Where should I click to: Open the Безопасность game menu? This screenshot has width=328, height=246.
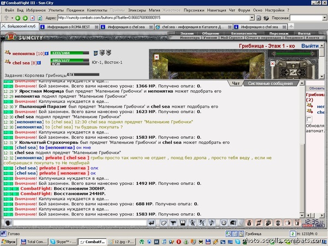(244, 33)
